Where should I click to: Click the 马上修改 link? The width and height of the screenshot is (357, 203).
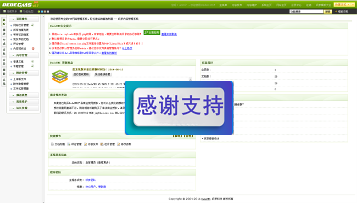(x=127, y=48)
